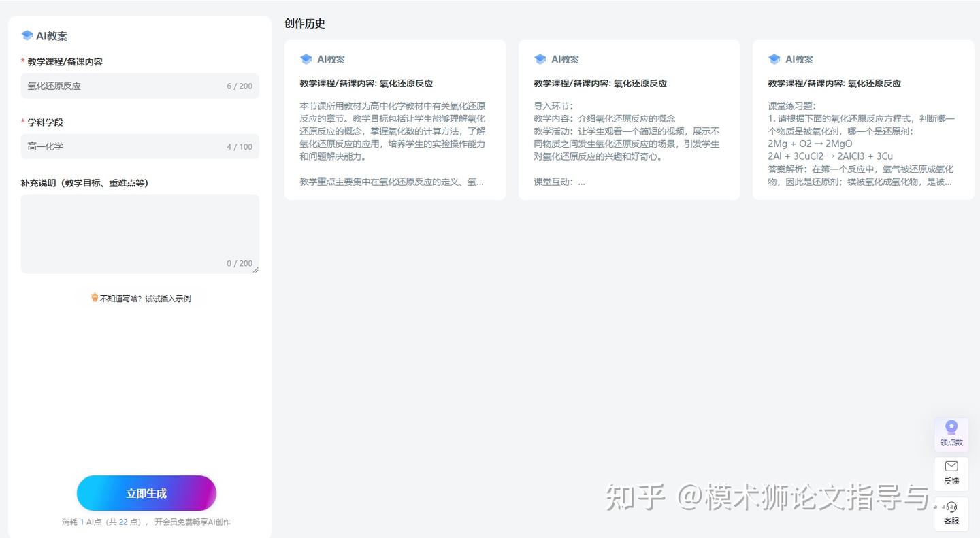Click the AI教案 graduation cap icon in left panel

[27, 35]
